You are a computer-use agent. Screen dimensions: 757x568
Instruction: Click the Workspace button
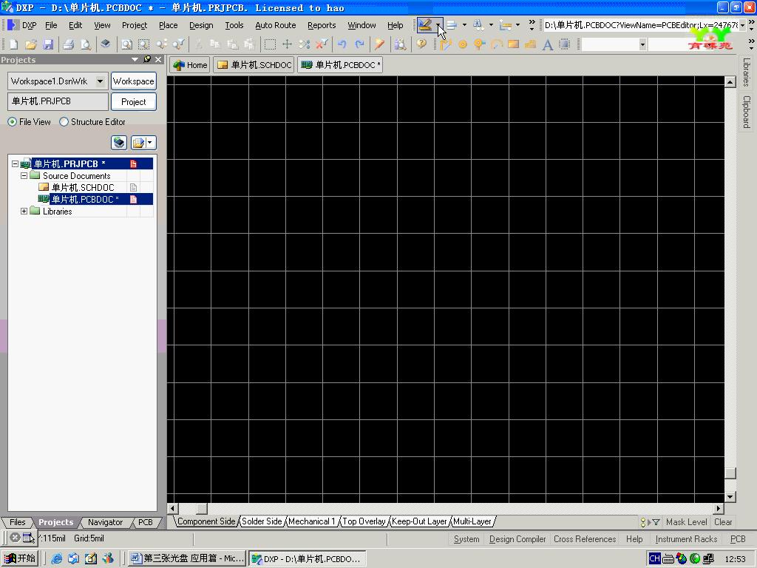tap(134, 81)
